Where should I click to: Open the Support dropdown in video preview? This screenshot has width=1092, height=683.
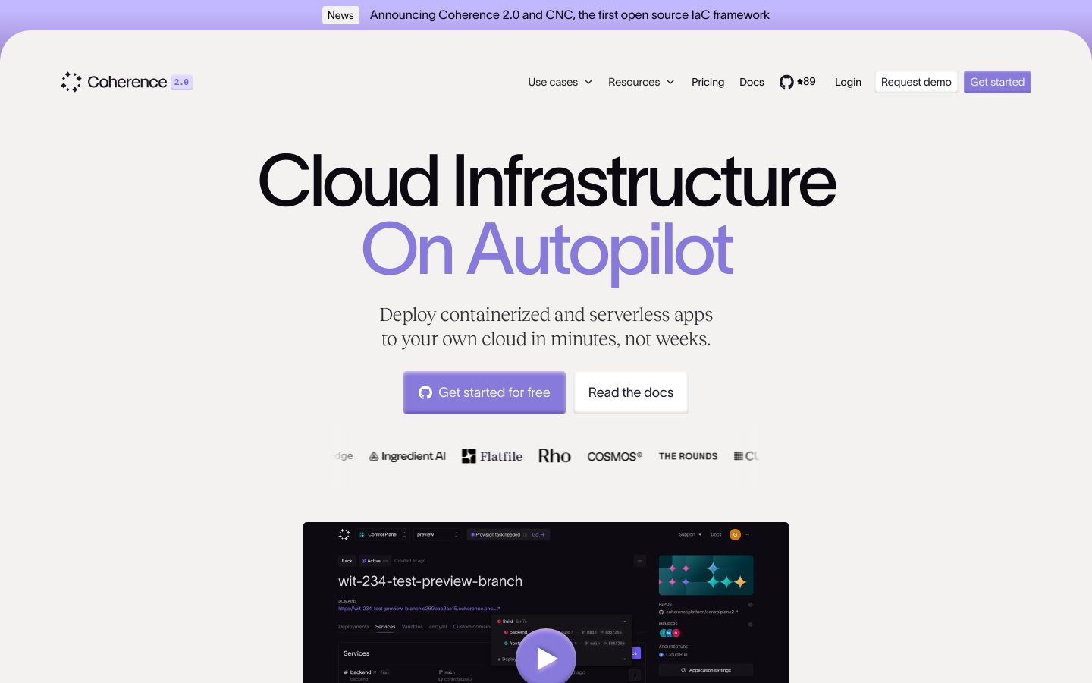tap(690, 534)
